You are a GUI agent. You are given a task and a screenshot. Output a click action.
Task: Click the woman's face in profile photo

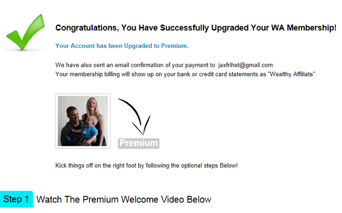[x=91, y=105]
